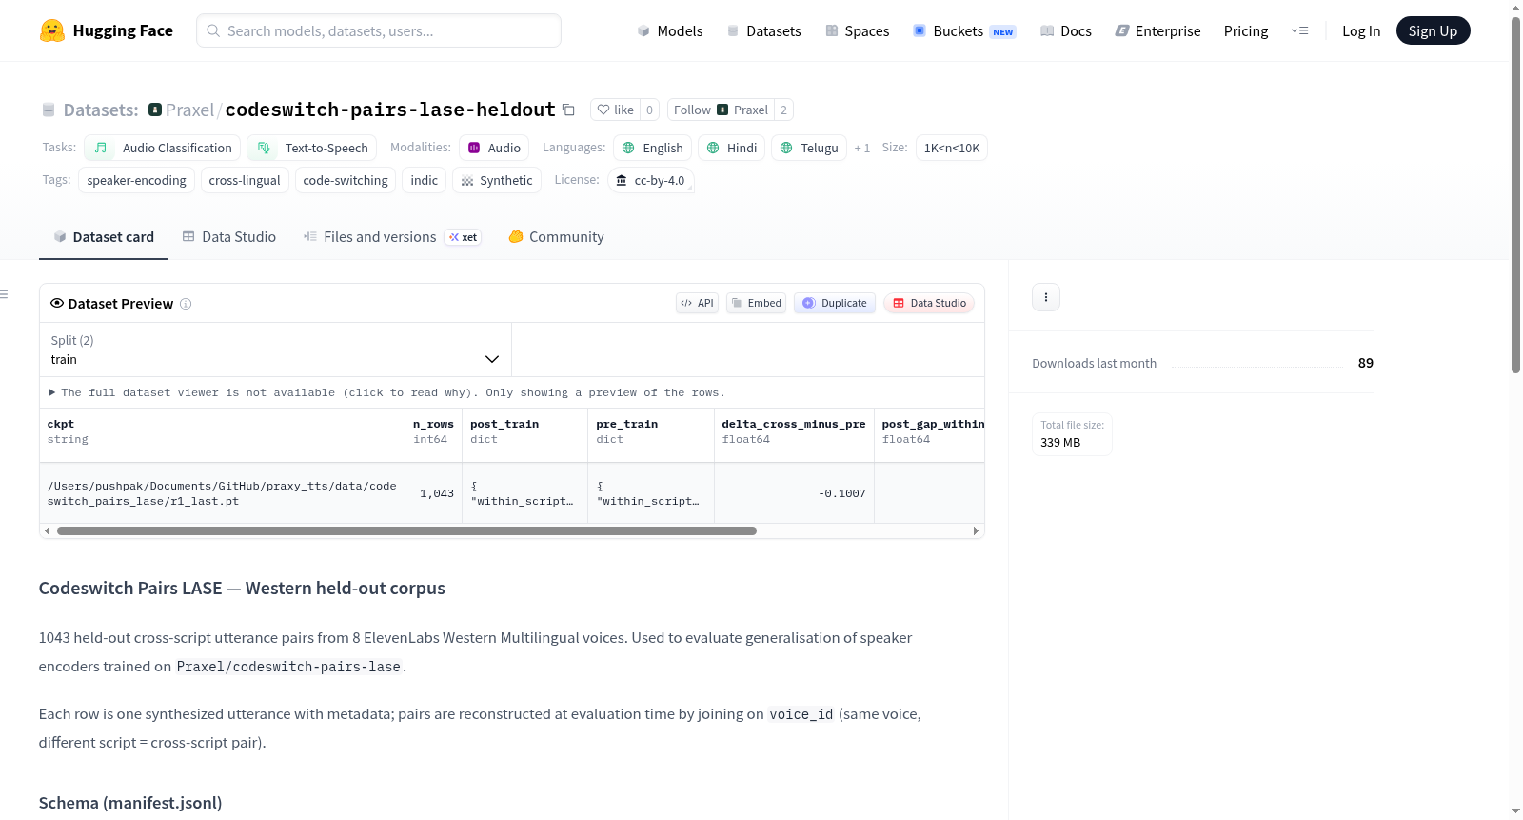Click the page vertical scrollbar

(1515, 195)
